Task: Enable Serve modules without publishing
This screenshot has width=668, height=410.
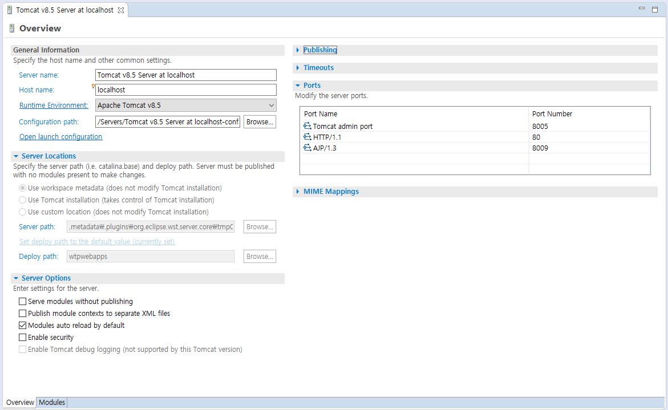Action: coord(23,302)
